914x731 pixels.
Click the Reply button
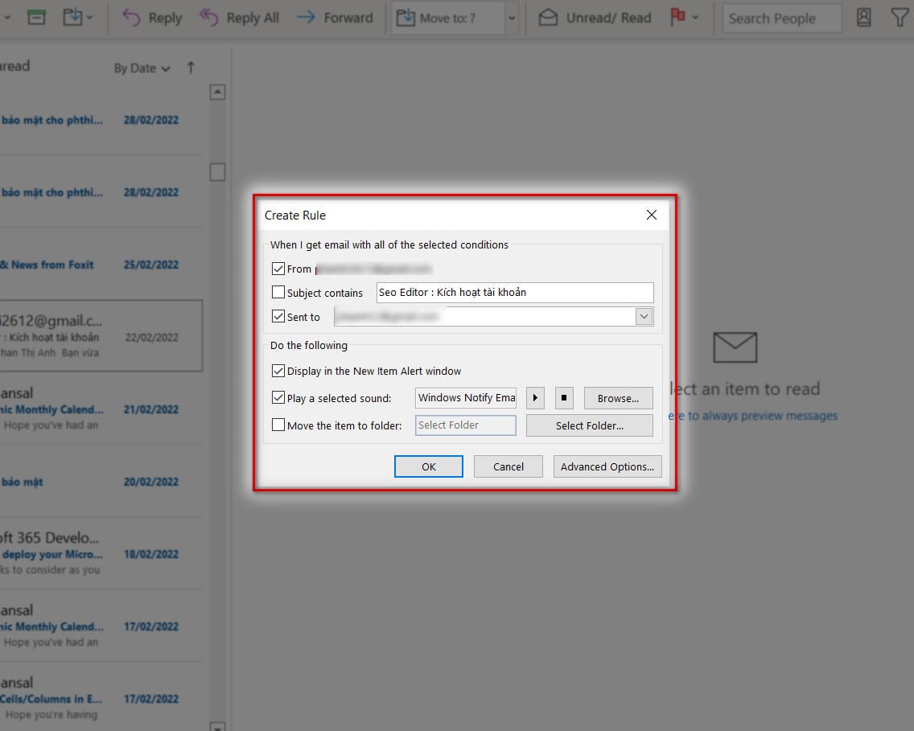coord(152,18)
